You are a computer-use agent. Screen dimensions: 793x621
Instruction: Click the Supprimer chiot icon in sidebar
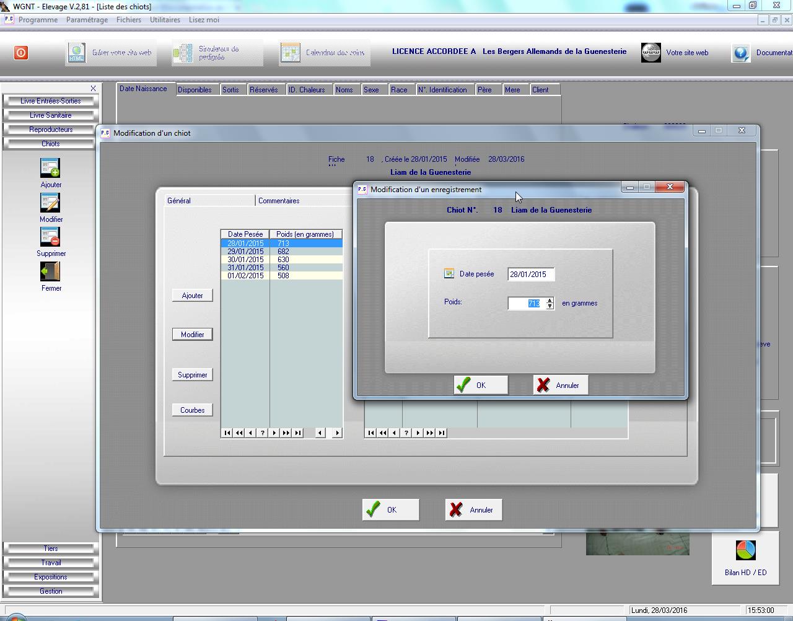point(50,237)
